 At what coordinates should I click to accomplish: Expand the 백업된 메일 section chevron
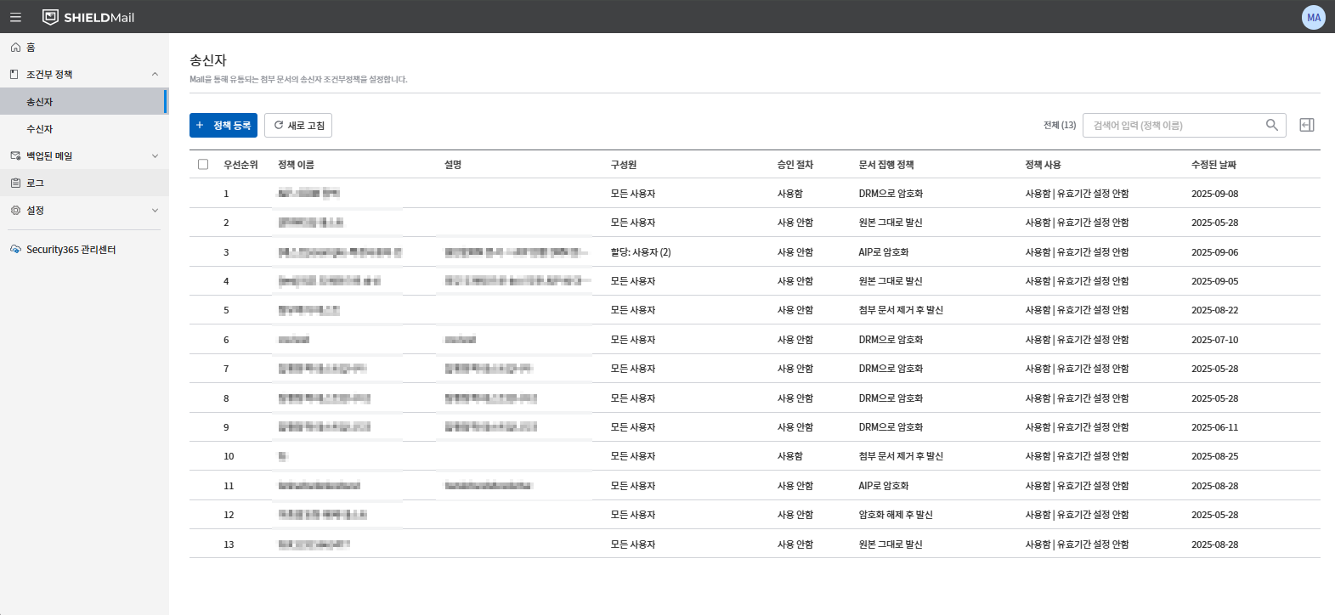coord(155,156)
